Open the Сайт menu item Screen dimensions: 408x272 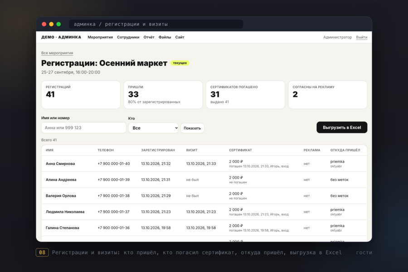pyautogui.click(x=180, y=37)
